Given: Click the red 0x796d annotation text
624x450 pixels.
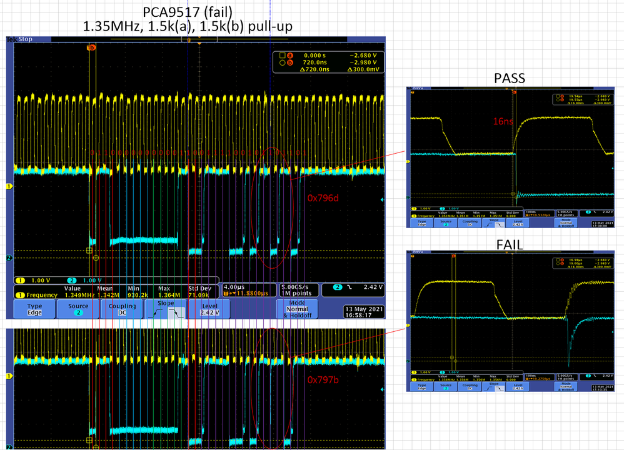Looking at the screenshot, I should [x=323, y=198].
